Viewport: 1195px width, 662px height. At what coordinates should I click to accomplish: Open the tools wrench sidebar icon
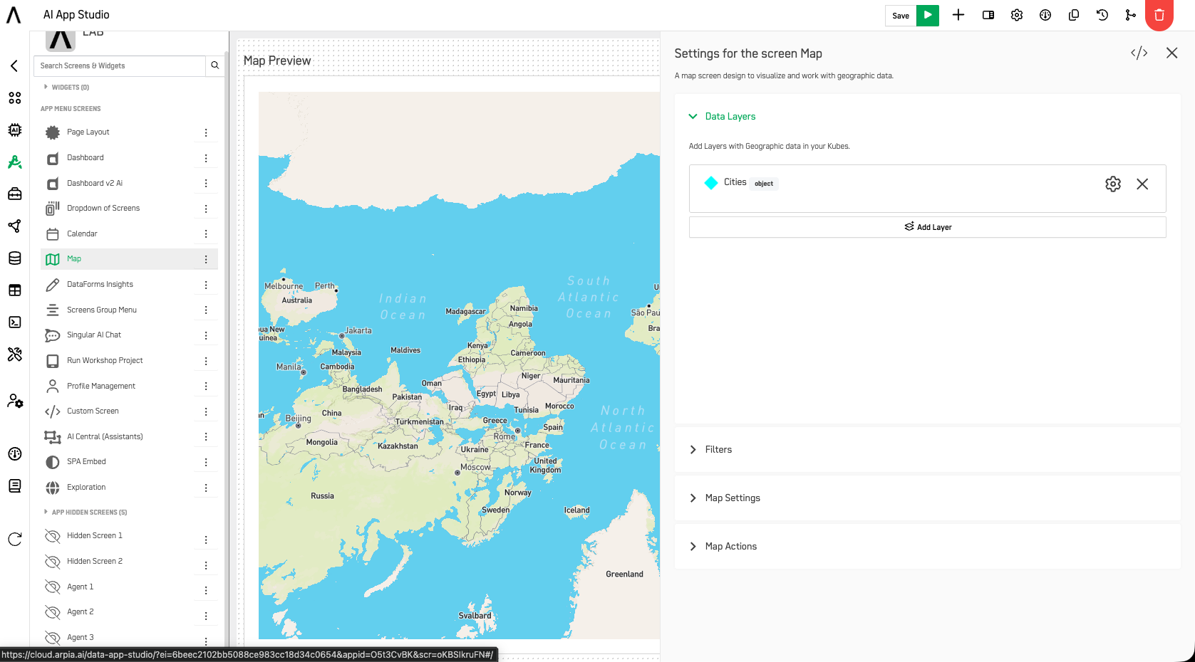coord(14,354)
